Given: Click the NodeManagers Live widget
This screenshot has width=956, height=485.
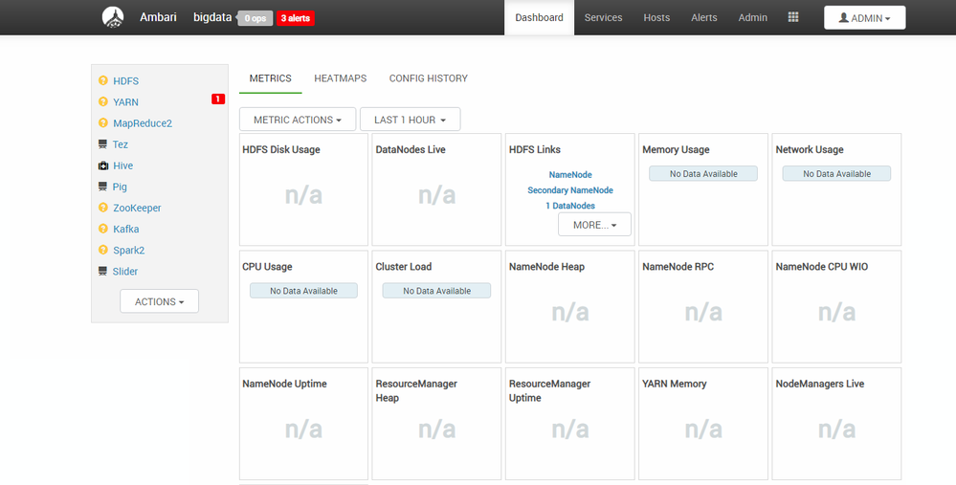Looking at the screenshot, I should coord(836,424).
